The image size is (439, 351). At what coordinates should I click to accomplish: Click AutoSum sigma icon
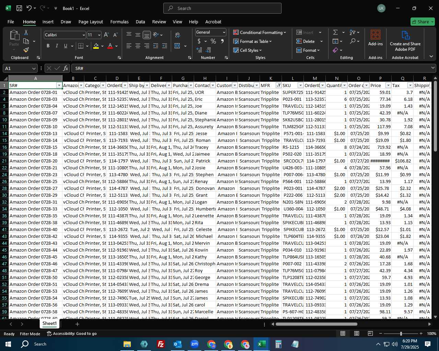335,32
